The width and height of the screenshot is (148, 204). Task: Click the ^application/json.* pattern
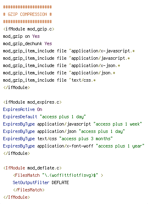click(x=92, y=73)
